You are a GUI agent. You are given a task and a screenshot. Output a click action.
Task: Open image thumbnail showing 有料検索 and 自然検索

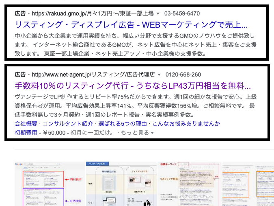[x=50, y=184]
